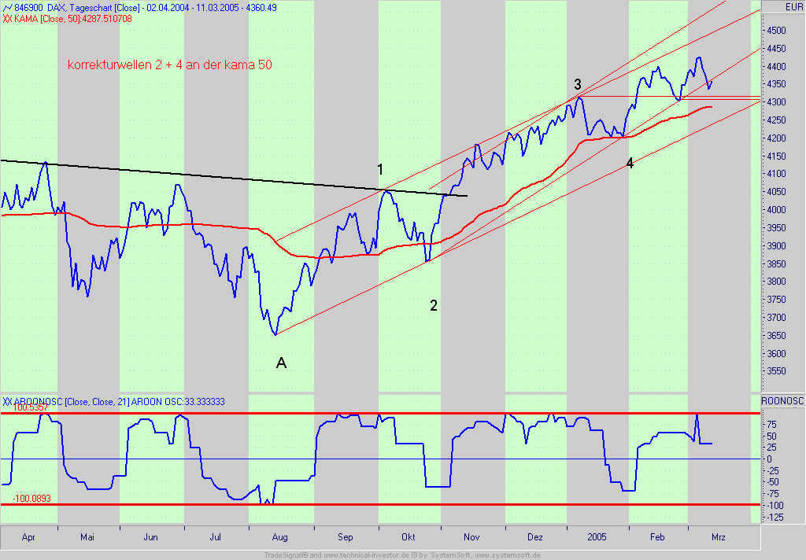Click the 4350 price axis tick
This screenshot has width=806, height=560.
tap(776, 83)
